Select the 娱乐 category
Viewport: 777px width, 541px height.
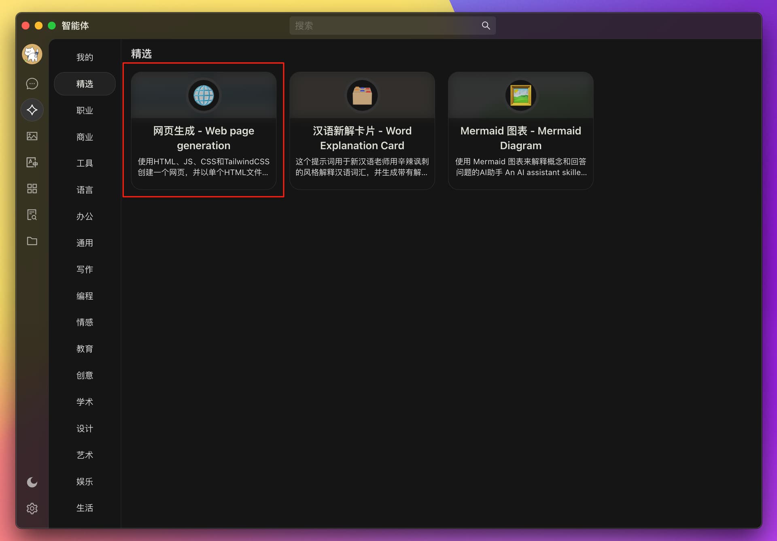tap(85, 481)
